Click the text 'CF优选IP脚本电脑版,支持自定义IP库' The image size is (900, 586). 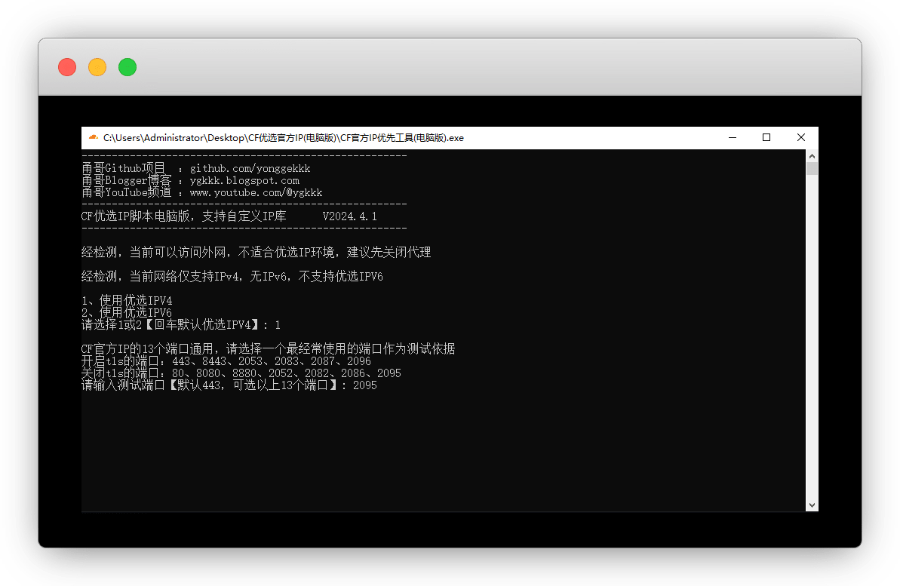183,216
